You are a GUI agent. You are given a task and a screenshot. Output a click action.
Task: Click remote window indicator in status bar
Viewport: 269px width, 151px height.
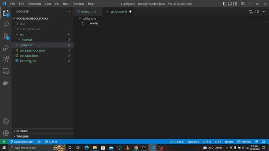point(4,142)
